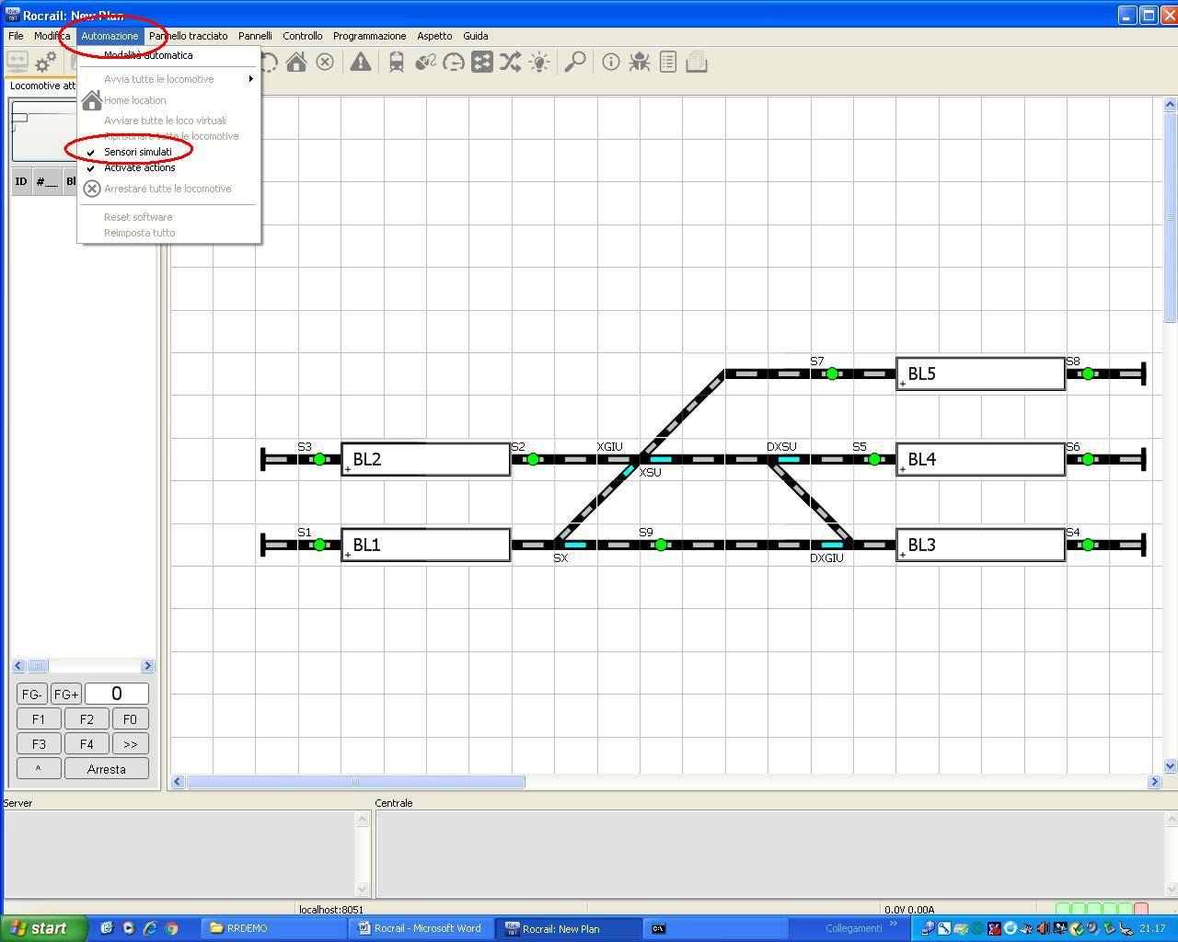Click the FG+ button

[65, 695]
